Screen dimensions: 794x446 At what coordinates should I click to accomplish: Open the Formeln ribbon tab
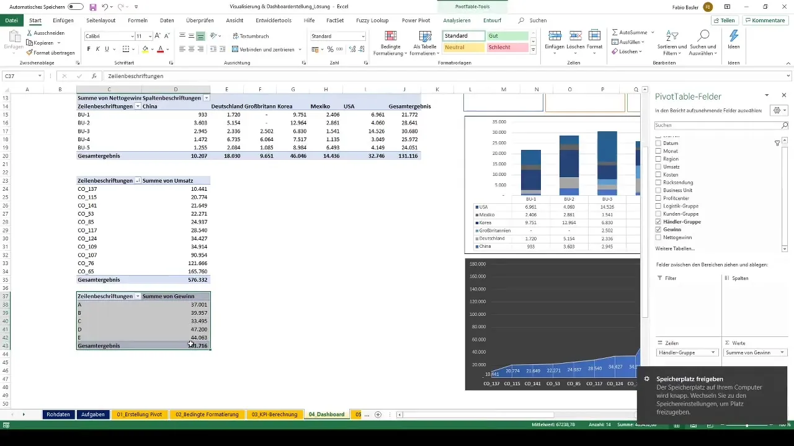coord(138,20)
